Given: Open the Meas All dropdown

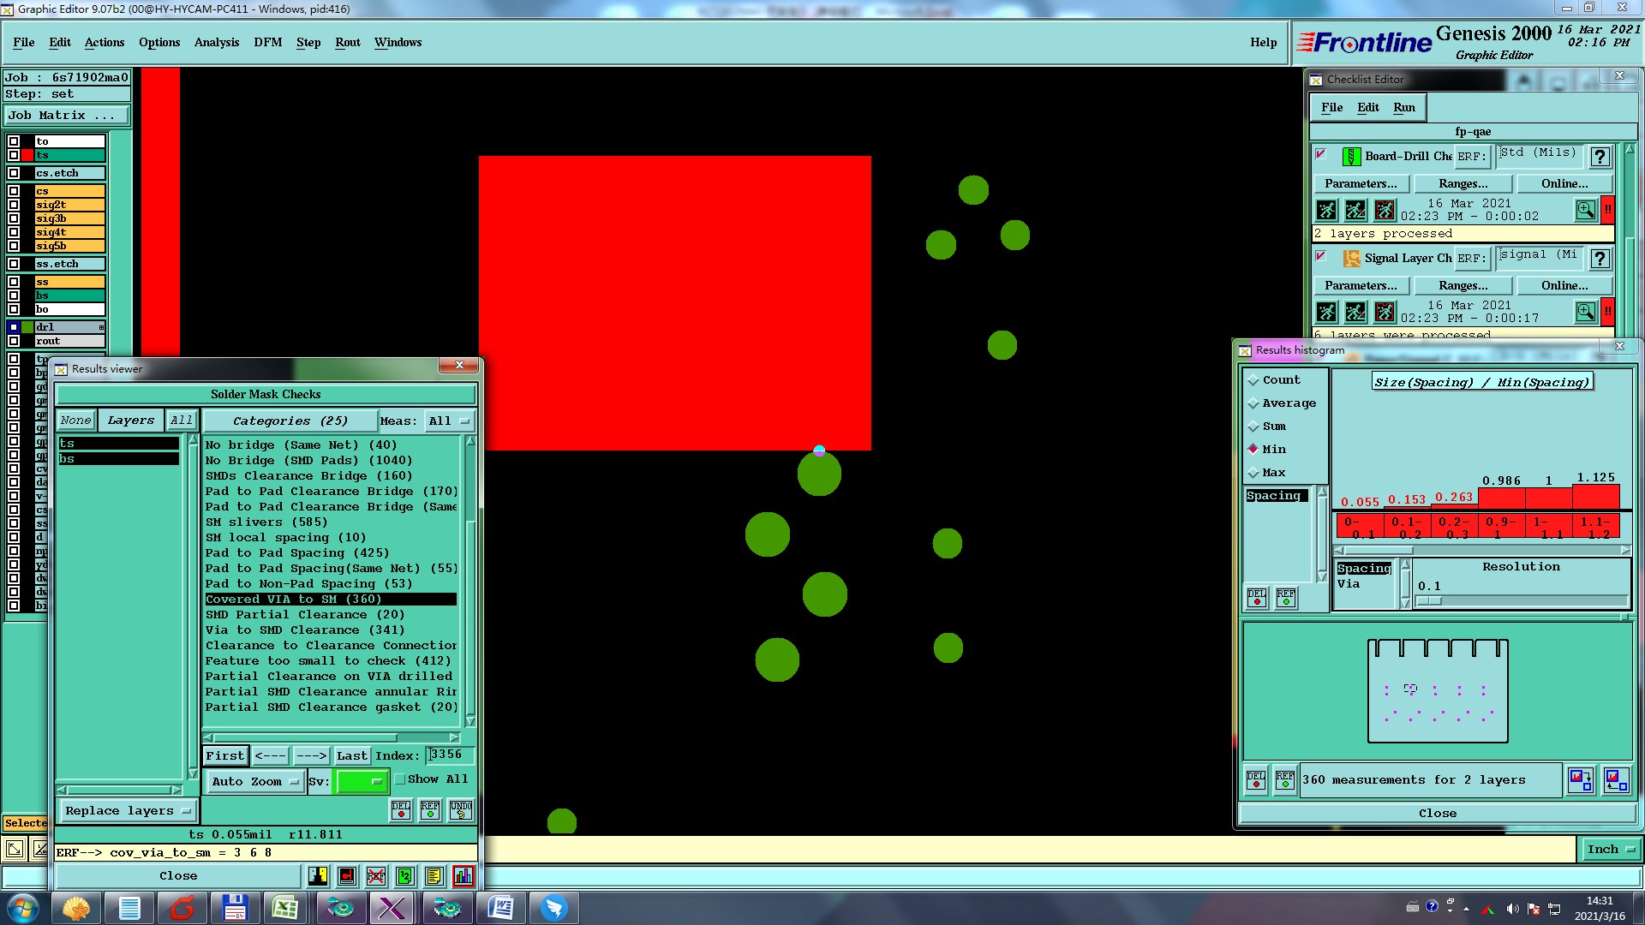Looking at the screenshot, I should 450,421.
